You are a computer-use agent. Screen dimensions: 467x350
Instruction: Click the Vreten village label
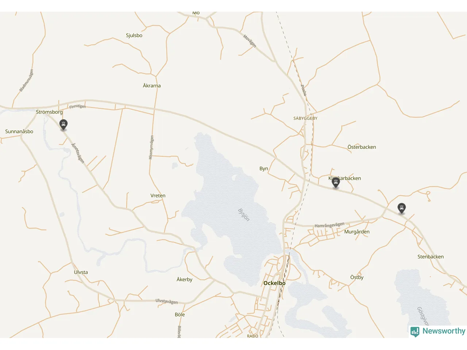click(158, 196)
